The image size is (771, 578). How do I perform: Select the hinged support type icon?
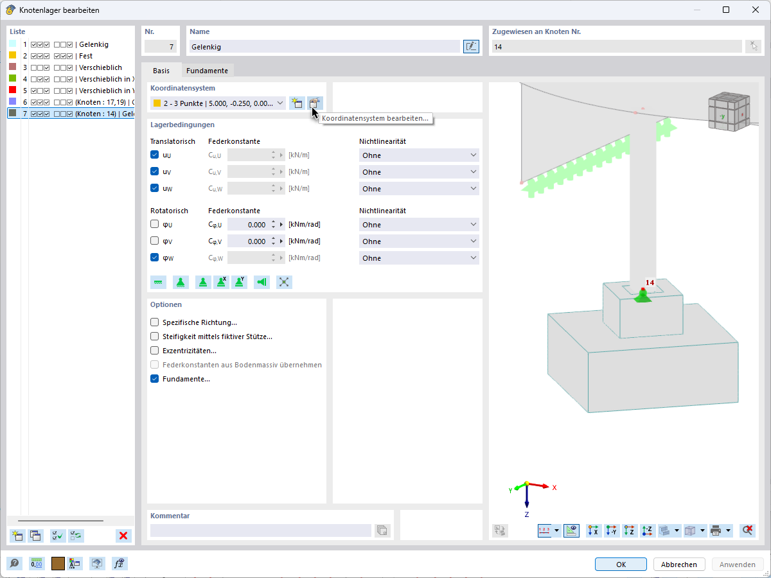181,282
